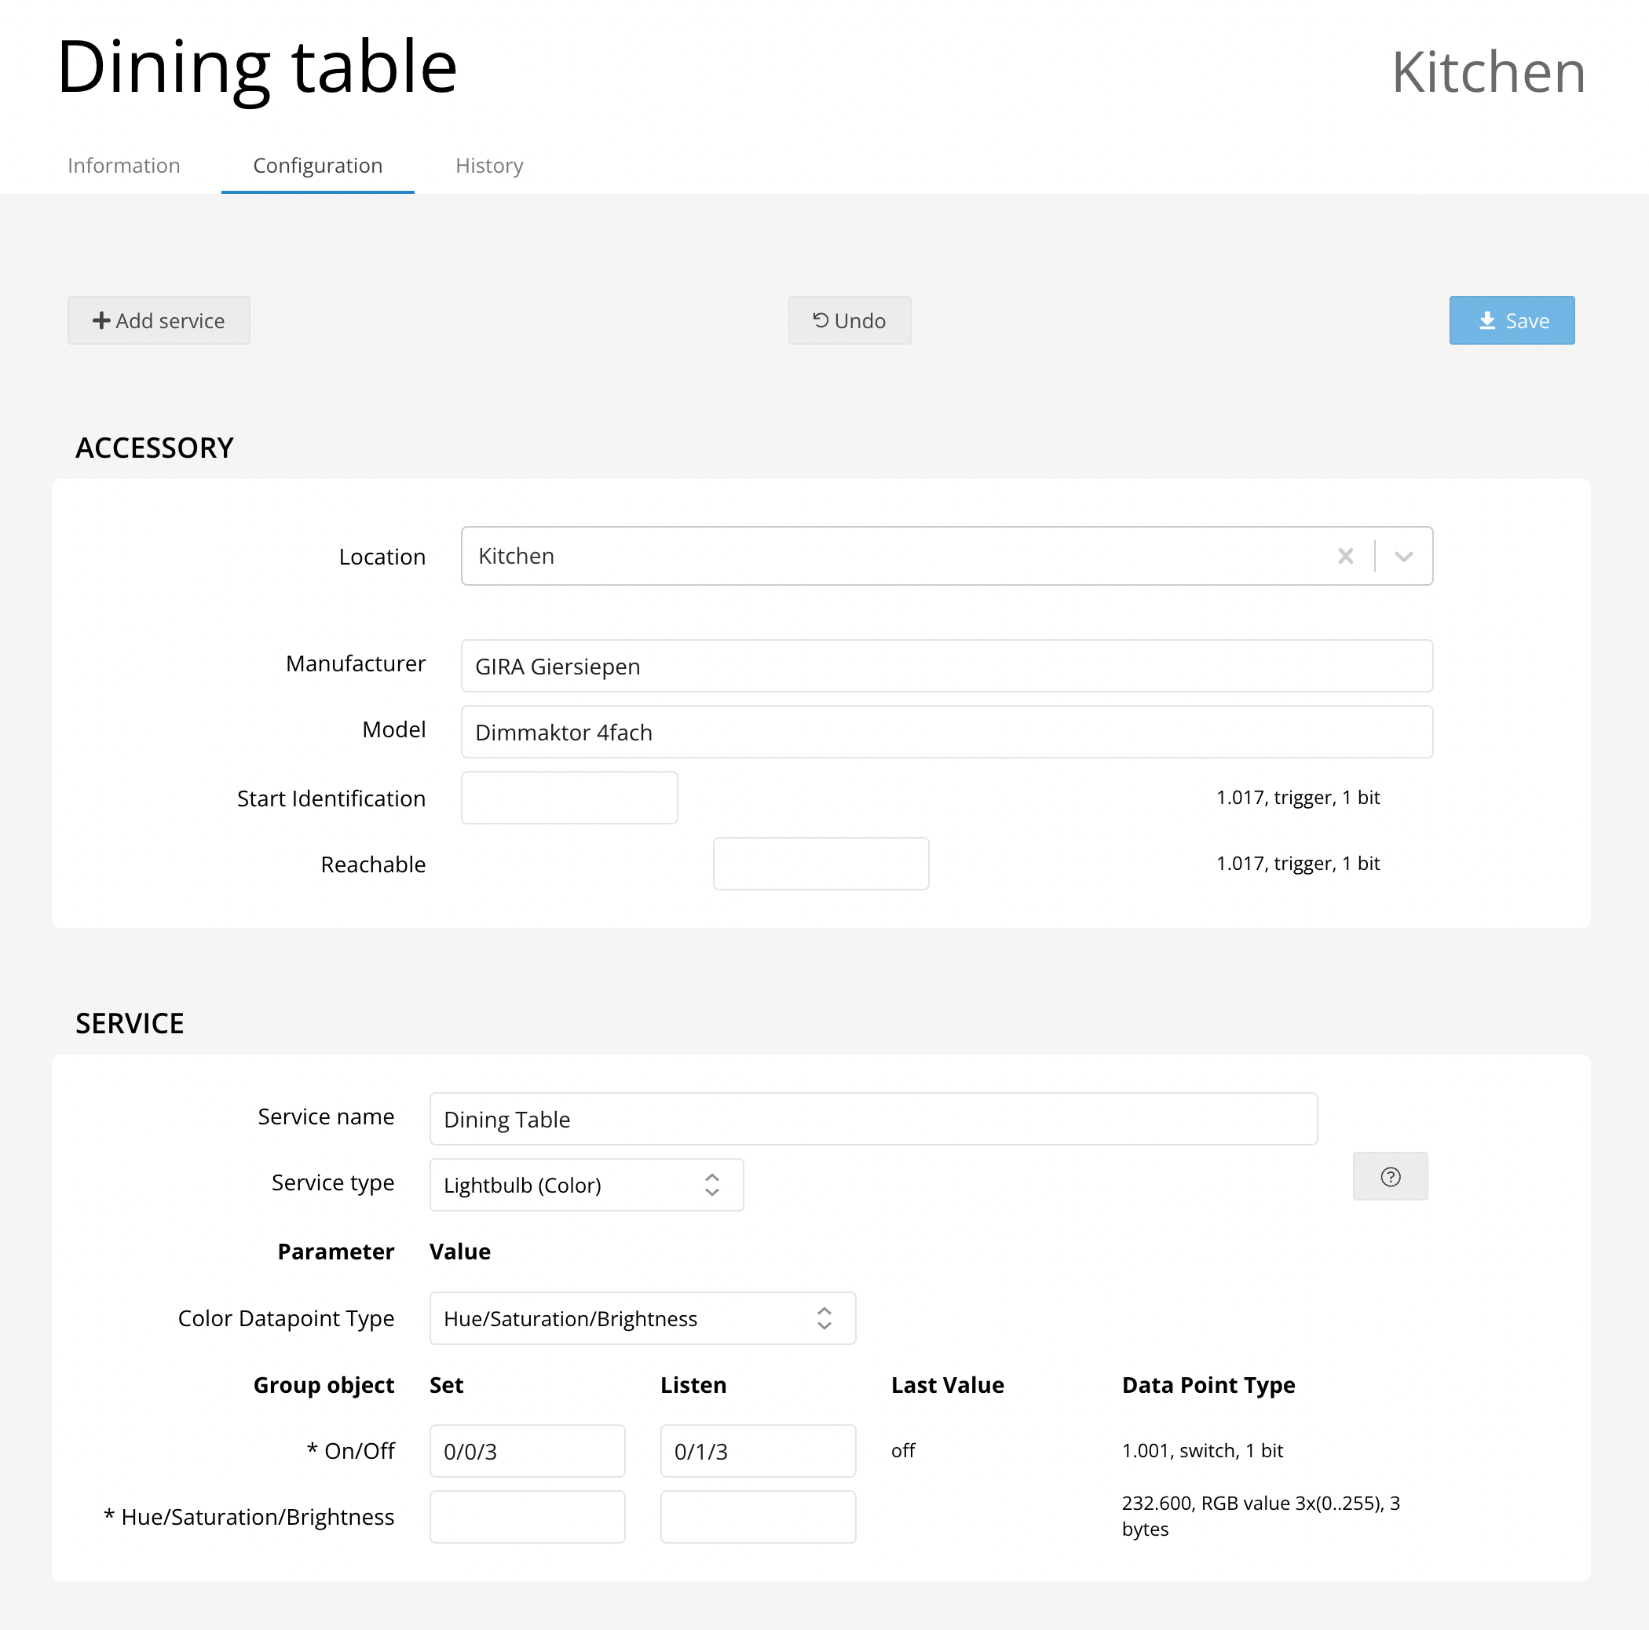
Task: Click the Hue/Saturation/Brightness Set field
Action: tap(527, 1516)
